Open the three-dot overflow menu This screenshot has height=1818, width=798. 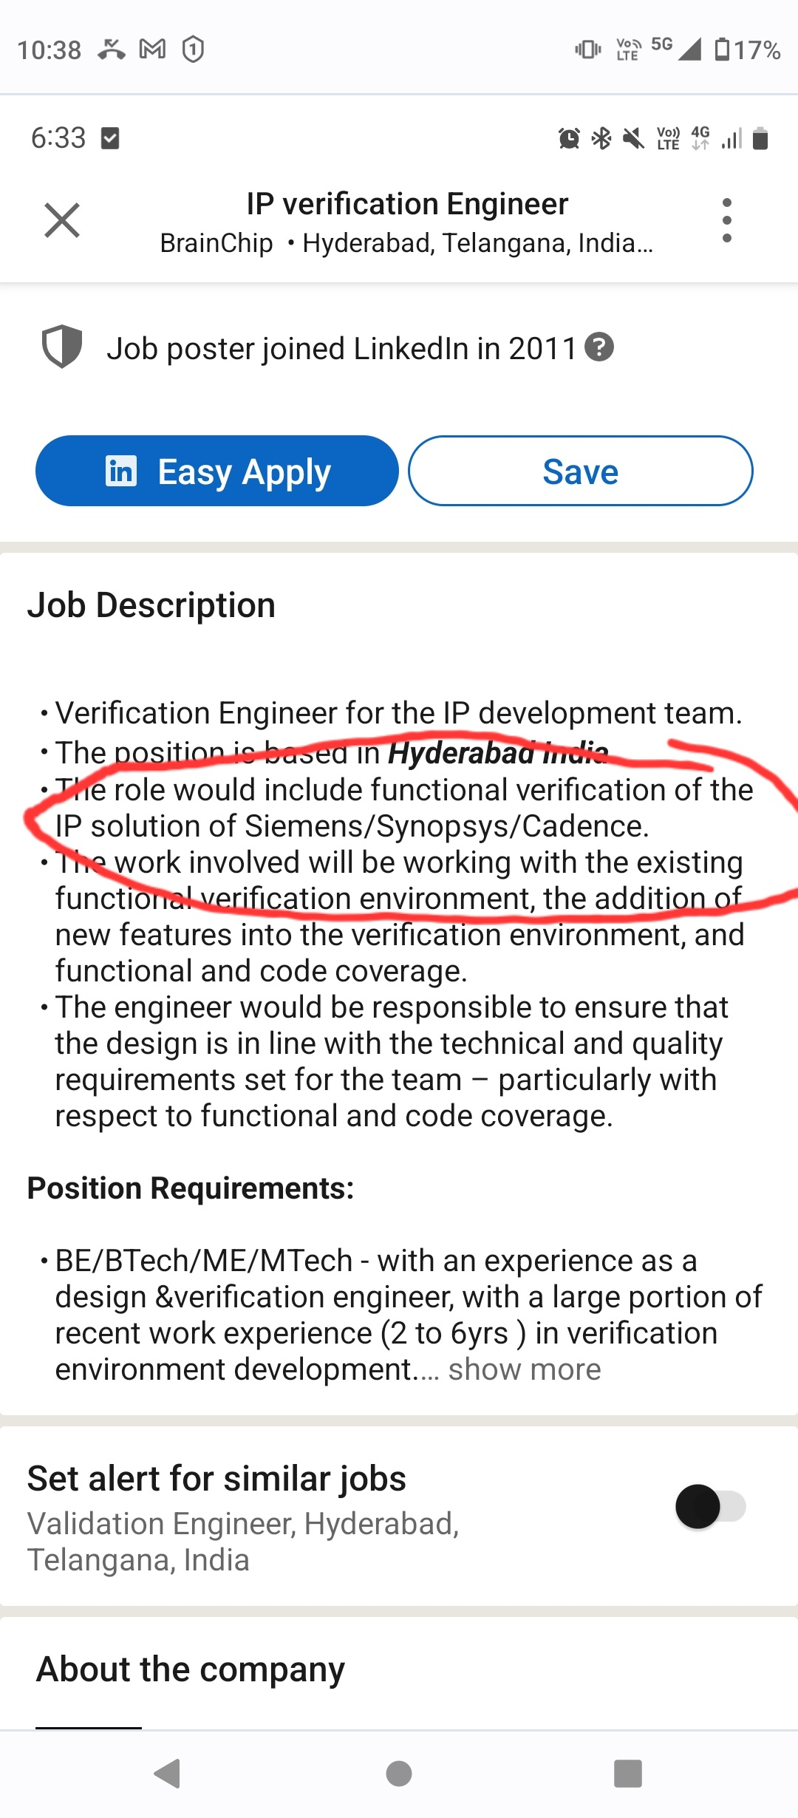click(726, 220)
